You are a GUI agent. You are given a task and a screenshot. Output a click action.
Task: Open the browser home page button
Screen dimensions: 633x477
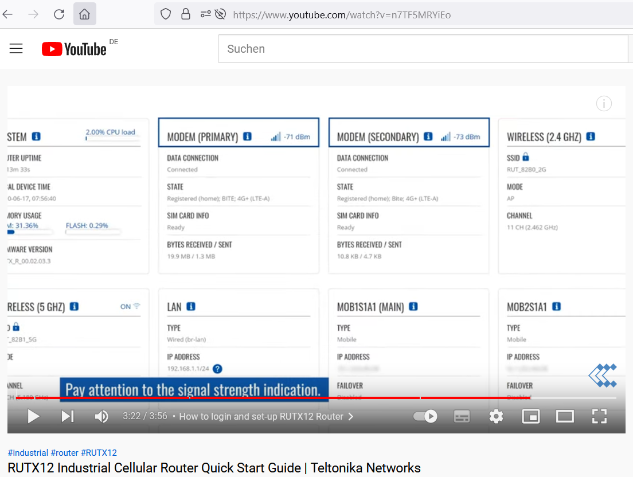click(x=84, y=14)
